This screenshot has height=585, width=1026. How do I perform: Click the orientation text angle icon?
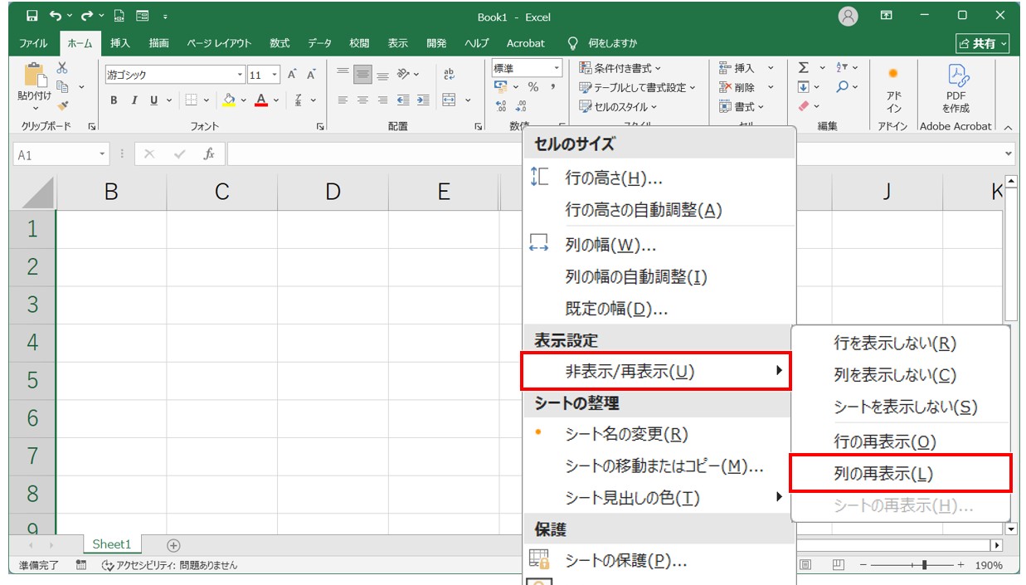click(404, 75)
